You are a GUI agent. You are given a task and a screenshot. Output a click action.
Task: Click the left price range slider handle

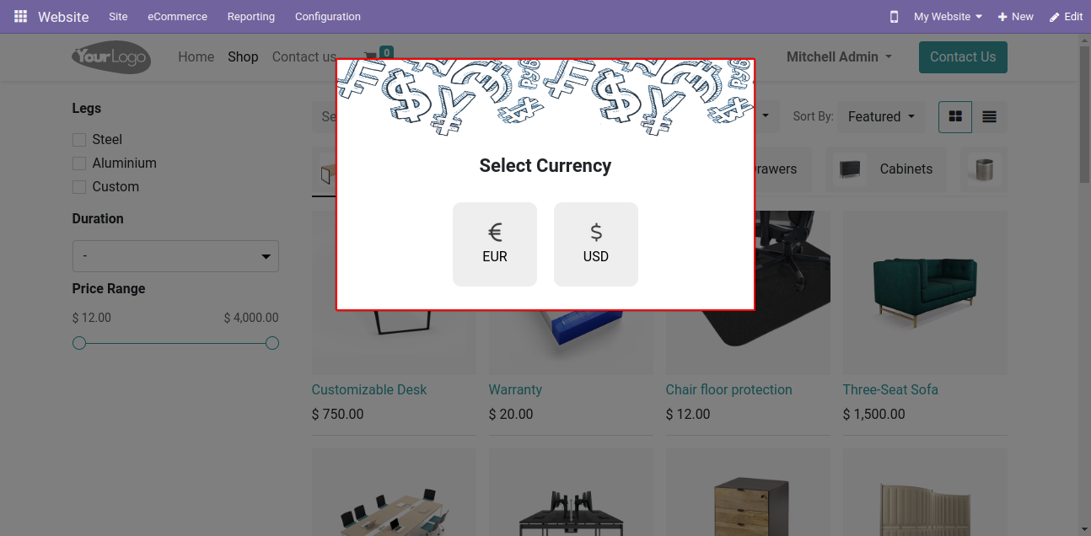[79, 343]
